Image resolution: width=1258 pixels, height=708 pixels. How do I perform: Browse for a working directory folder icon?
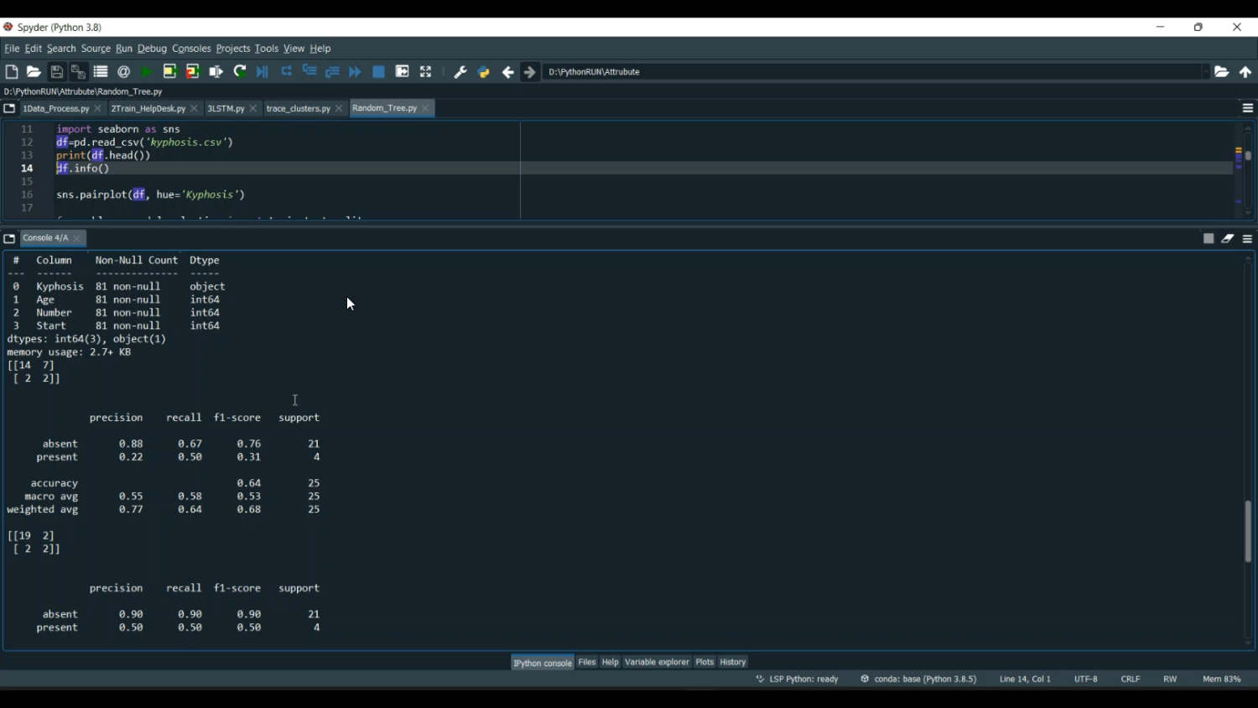pos(1222,72)
